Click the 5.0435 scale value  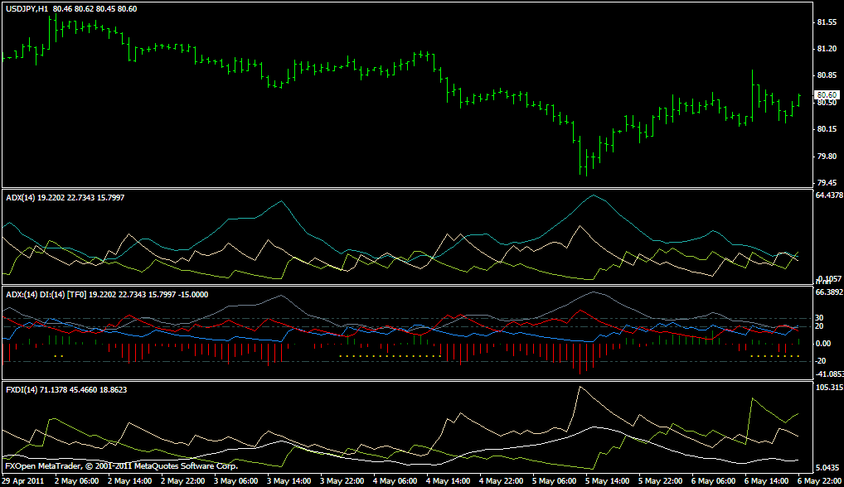(x=828, y=468)
